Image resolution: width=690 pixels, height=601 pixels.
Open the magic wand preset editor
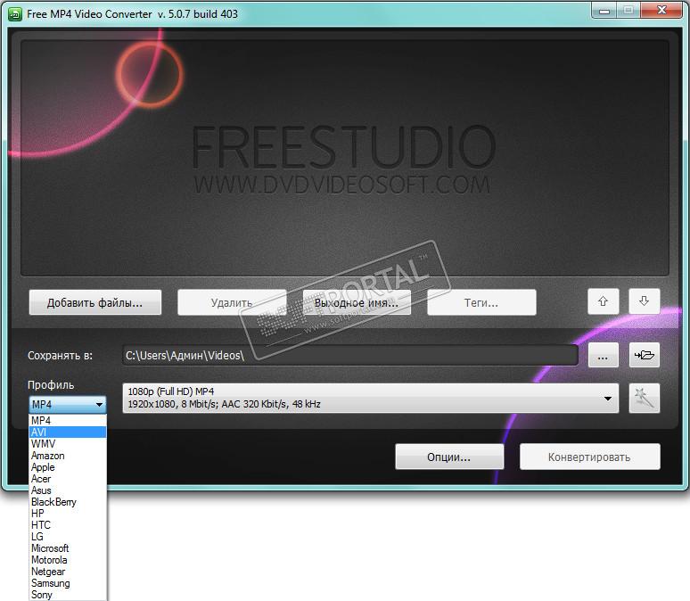click(x=645, y=398)
